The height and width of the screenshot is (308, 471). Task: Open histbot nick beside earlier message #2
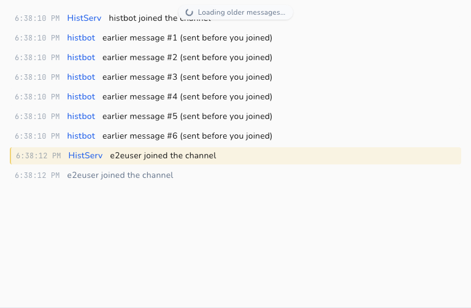pyautogui.click(x=81, y=58)
